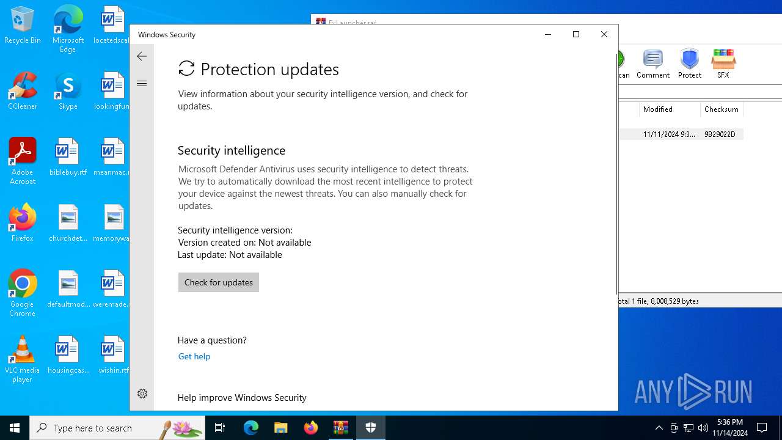Select wishin.rtf document on desktop

tap(113, 355)
